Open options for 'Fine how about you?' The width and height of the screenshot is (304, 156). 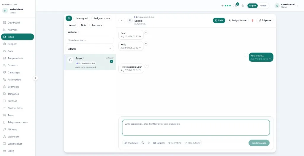147,66
